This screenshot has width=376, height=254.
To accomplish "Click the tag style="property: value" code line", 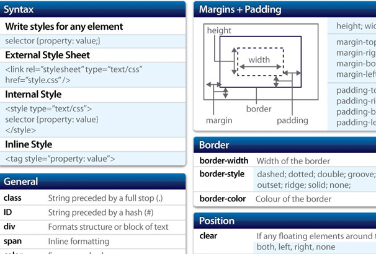I will click(60, 159).
